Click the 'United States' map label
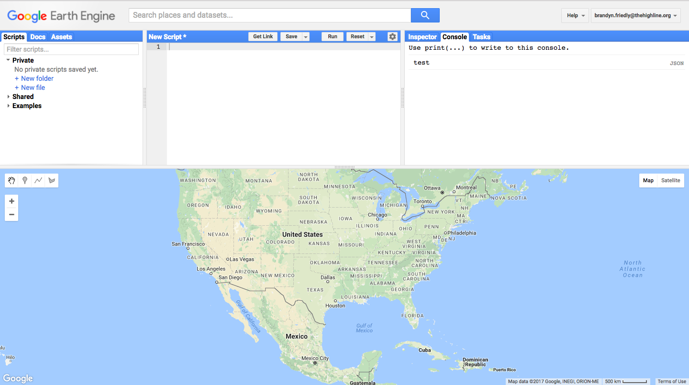Screen dimensions: 689x385 (x=302, y=234)
